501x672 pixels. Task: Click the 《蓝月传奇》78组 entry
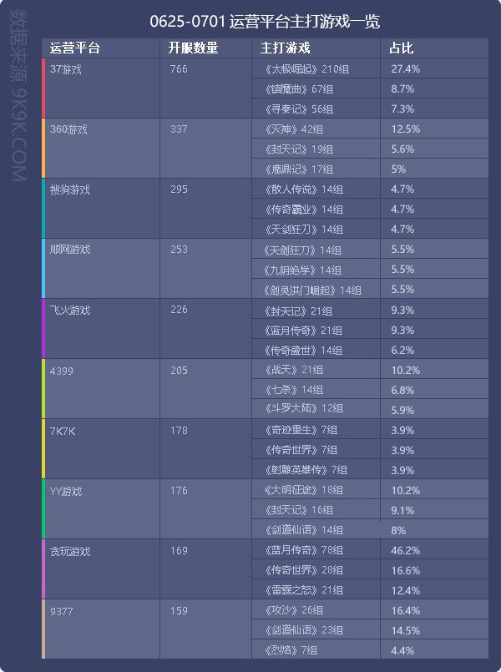point(304,550)
